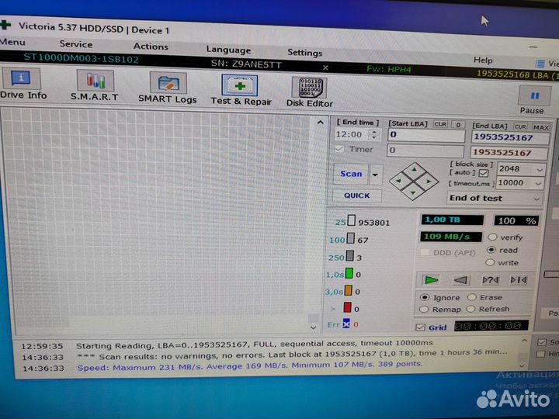Click the End LBA CUR button
The height and width of the screenshot is (419, 559).
[x=520, y=126]
